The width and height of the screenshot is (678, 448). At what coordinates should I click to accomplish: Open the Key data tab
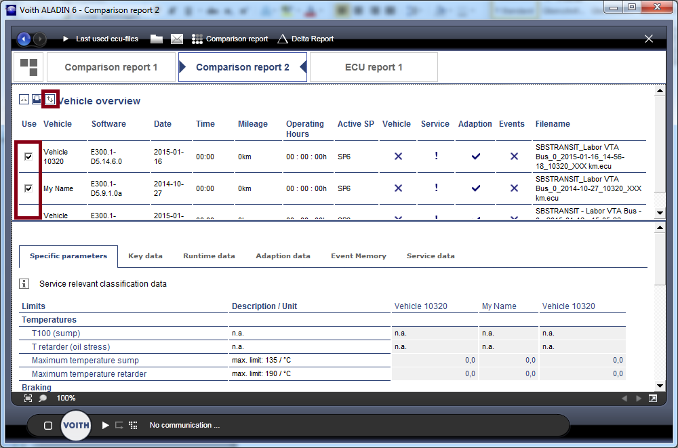pos(145,256)
